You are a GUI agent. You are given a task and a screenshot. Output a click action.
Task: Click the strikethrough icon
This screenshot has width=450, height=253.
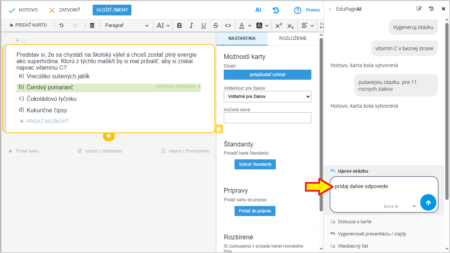click(215, 25)
